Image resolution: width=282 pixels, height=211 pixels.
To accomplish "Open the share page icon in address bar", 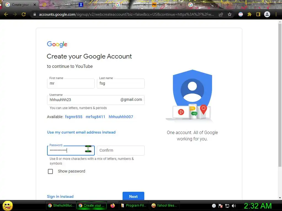I will point(221,14).
